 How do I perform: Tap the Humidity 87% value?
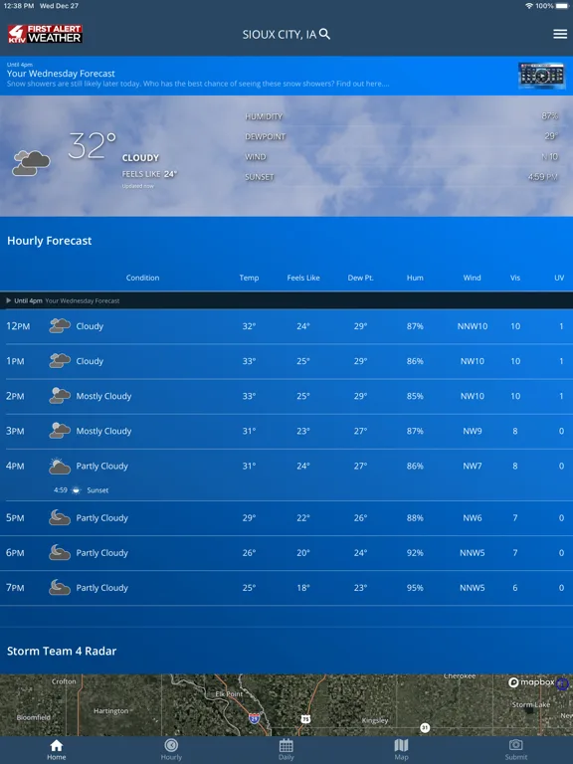(x=549, y=116)
